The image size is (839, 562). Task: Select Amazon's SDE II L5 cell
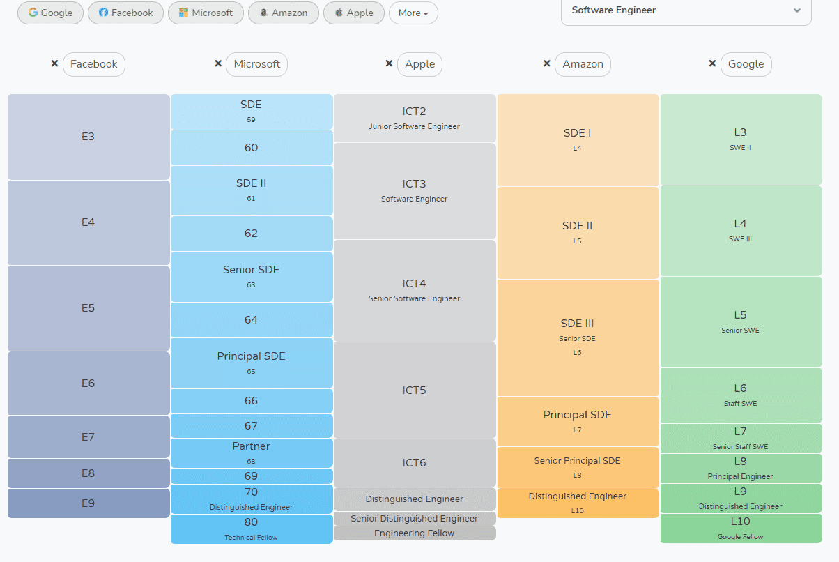(x=577, y=232)
